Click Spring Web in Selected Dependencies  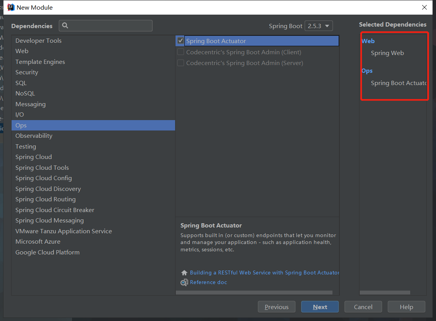pos(388,53)
